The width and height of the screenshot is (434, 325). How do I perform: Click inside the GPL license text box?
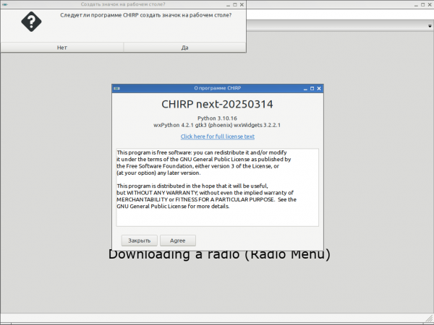[218, 187]
